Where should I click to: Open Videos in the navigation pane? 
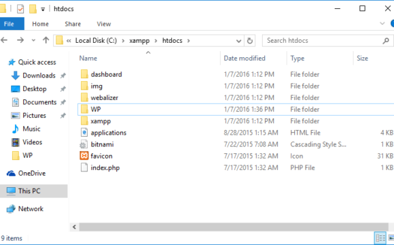click(27, 142)
